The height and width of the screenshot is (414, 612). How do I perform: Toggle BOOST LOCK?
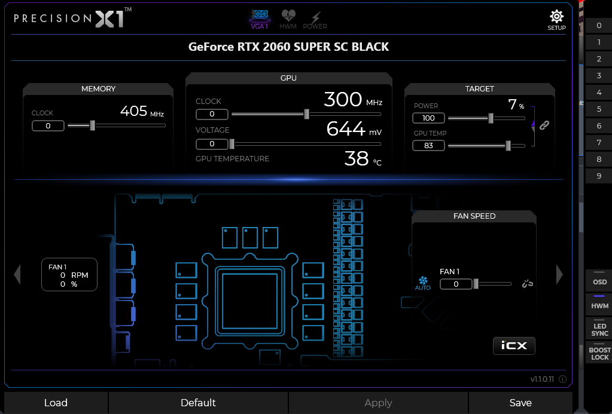click(599, 352)
